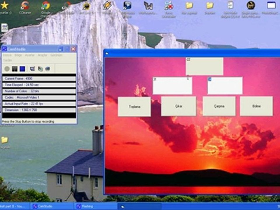
Task: Click the Çıkar button
Action: point(178,106)
